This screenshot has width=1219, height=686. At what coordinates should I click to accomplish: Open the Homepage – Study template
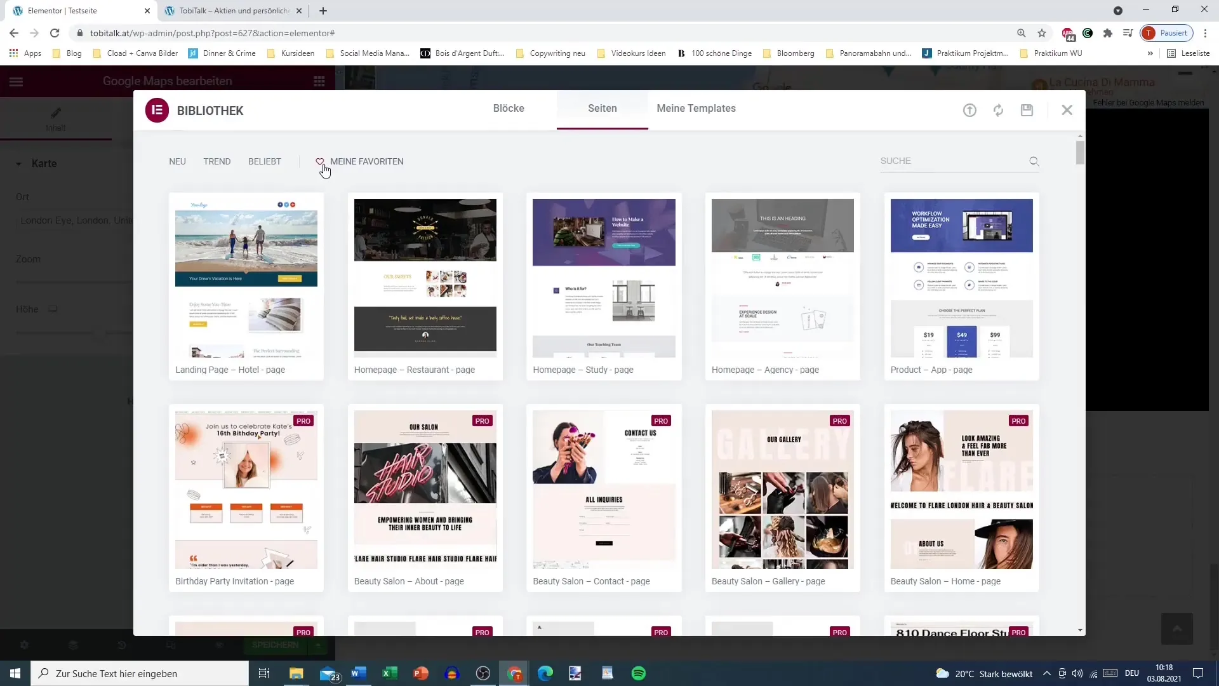click(604, 286)
